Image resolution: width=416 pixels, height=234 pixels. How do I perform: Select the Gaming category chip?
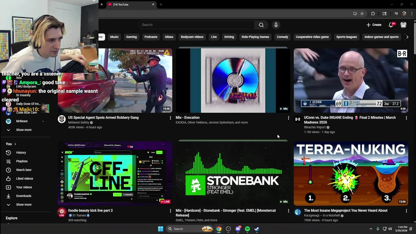(131, 37)
